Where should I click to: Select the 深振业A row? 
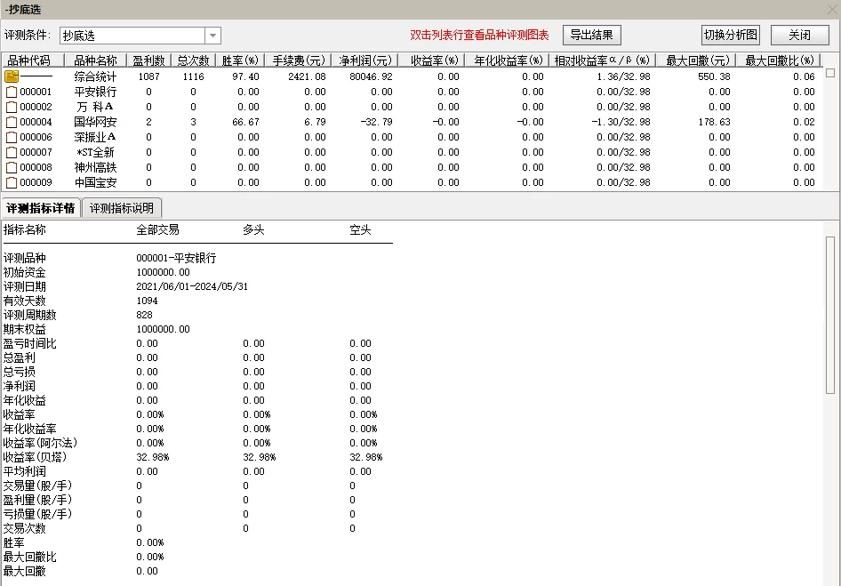click(412, 137)
